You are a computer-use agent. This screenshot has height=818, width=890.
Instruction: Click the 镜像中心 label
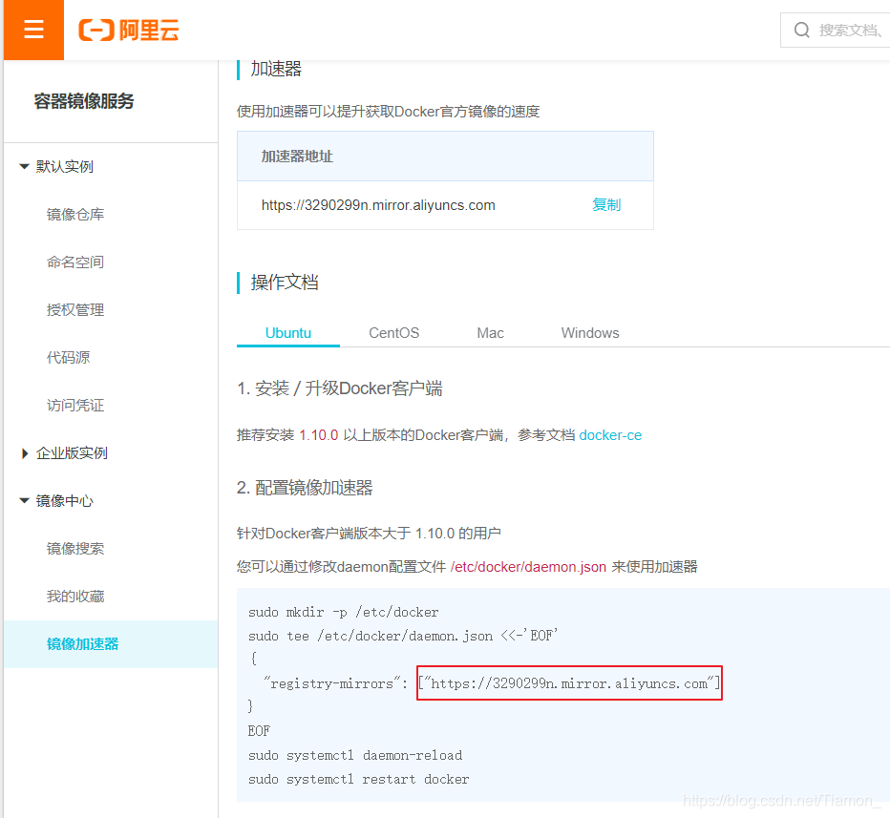(x=65, y=501)
